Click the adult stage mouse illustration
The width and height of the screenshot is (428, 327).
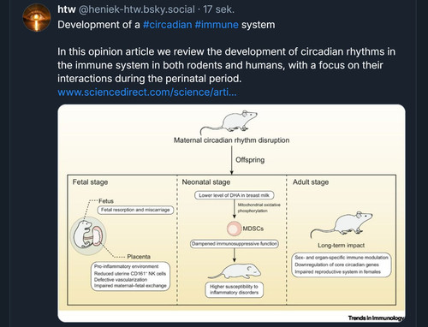(x=342, y=223)
